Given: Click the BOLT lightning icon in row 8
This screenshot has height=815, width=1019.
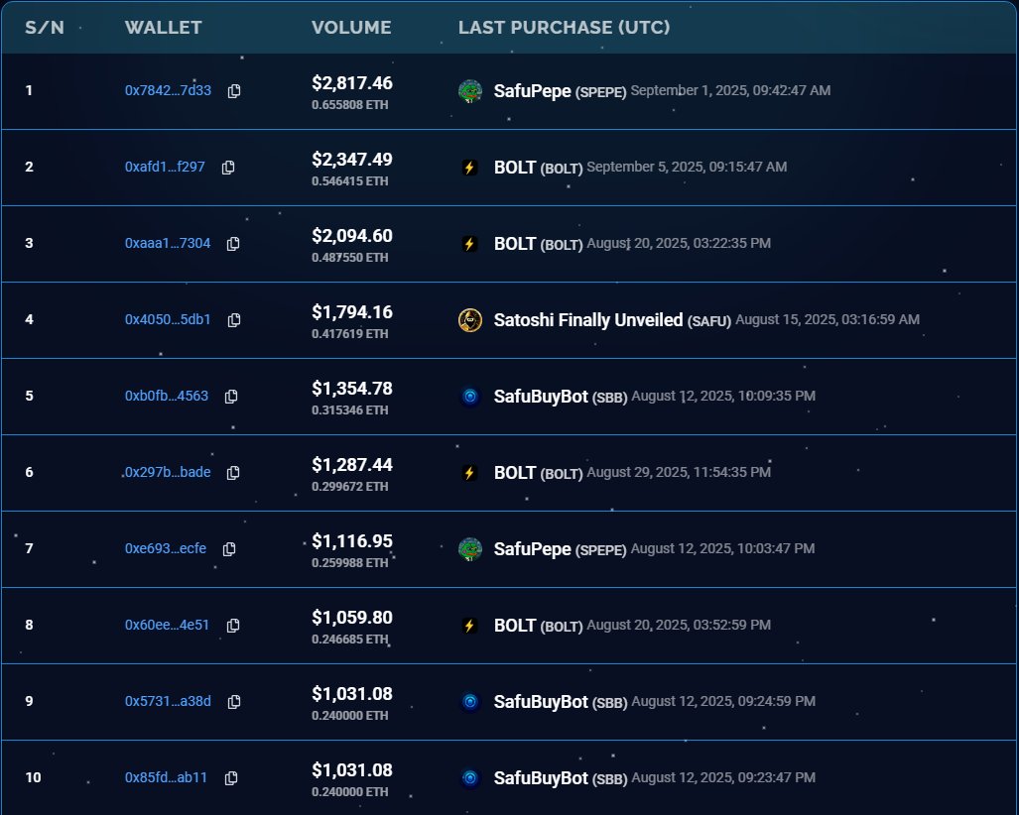Looking at the screenshot, I should pos(469,625).
